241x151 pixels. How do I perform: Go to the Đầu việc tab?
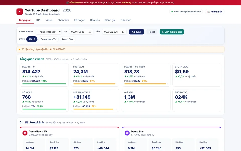[x=126, y=20]
